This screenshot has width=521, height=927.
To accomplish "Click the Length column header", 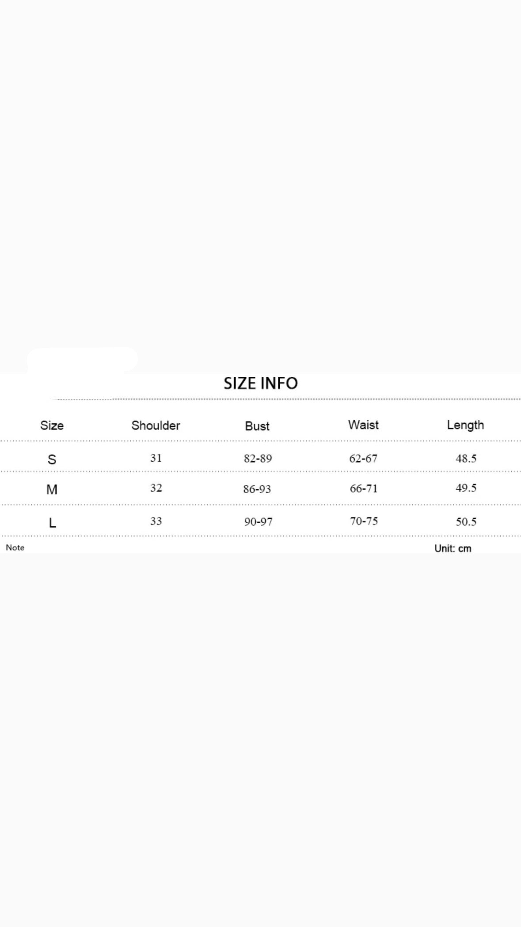I will click(465, 425).
